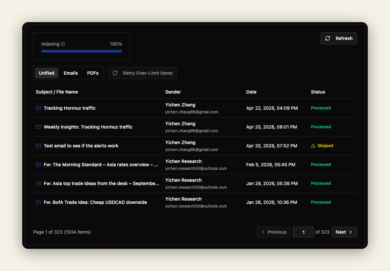The height and width of the screenshot is (271, 390).
Task: Click sender Yichen Zhang in Test email row
Action: point(180,142)
